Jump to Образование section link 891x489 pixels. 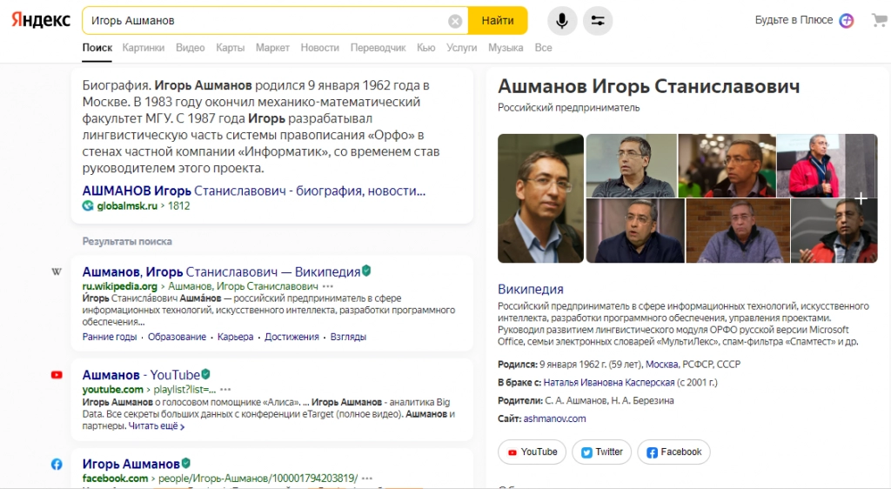tap(177, 337)
